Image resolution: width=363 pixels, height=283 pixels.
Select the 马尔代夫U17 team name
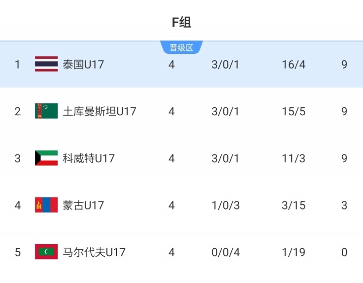[94, 252]
